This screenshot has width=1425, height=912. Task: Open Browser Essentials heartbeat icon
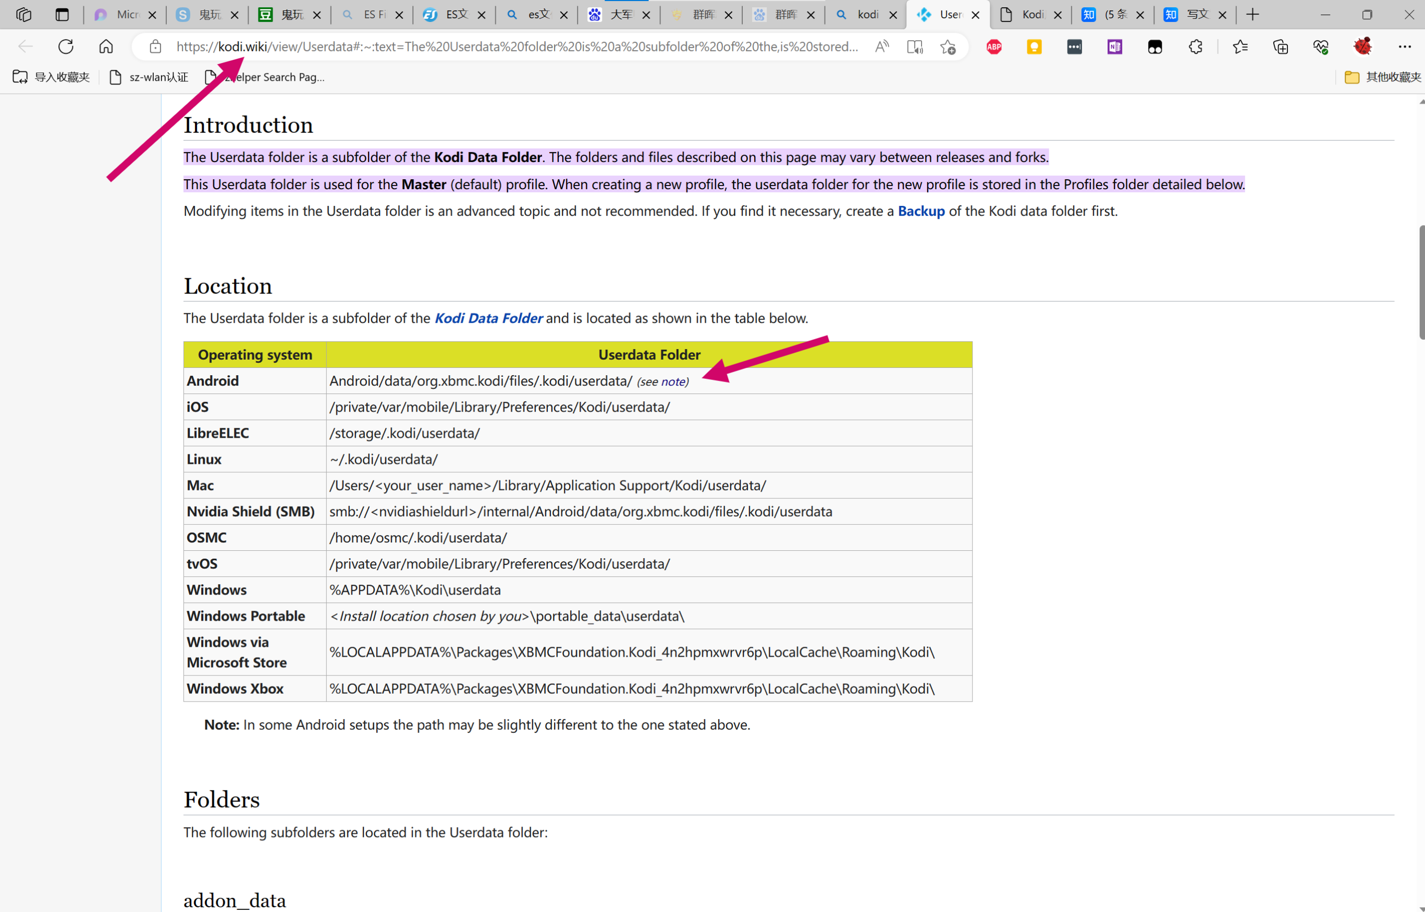[x=1320, y=47]
